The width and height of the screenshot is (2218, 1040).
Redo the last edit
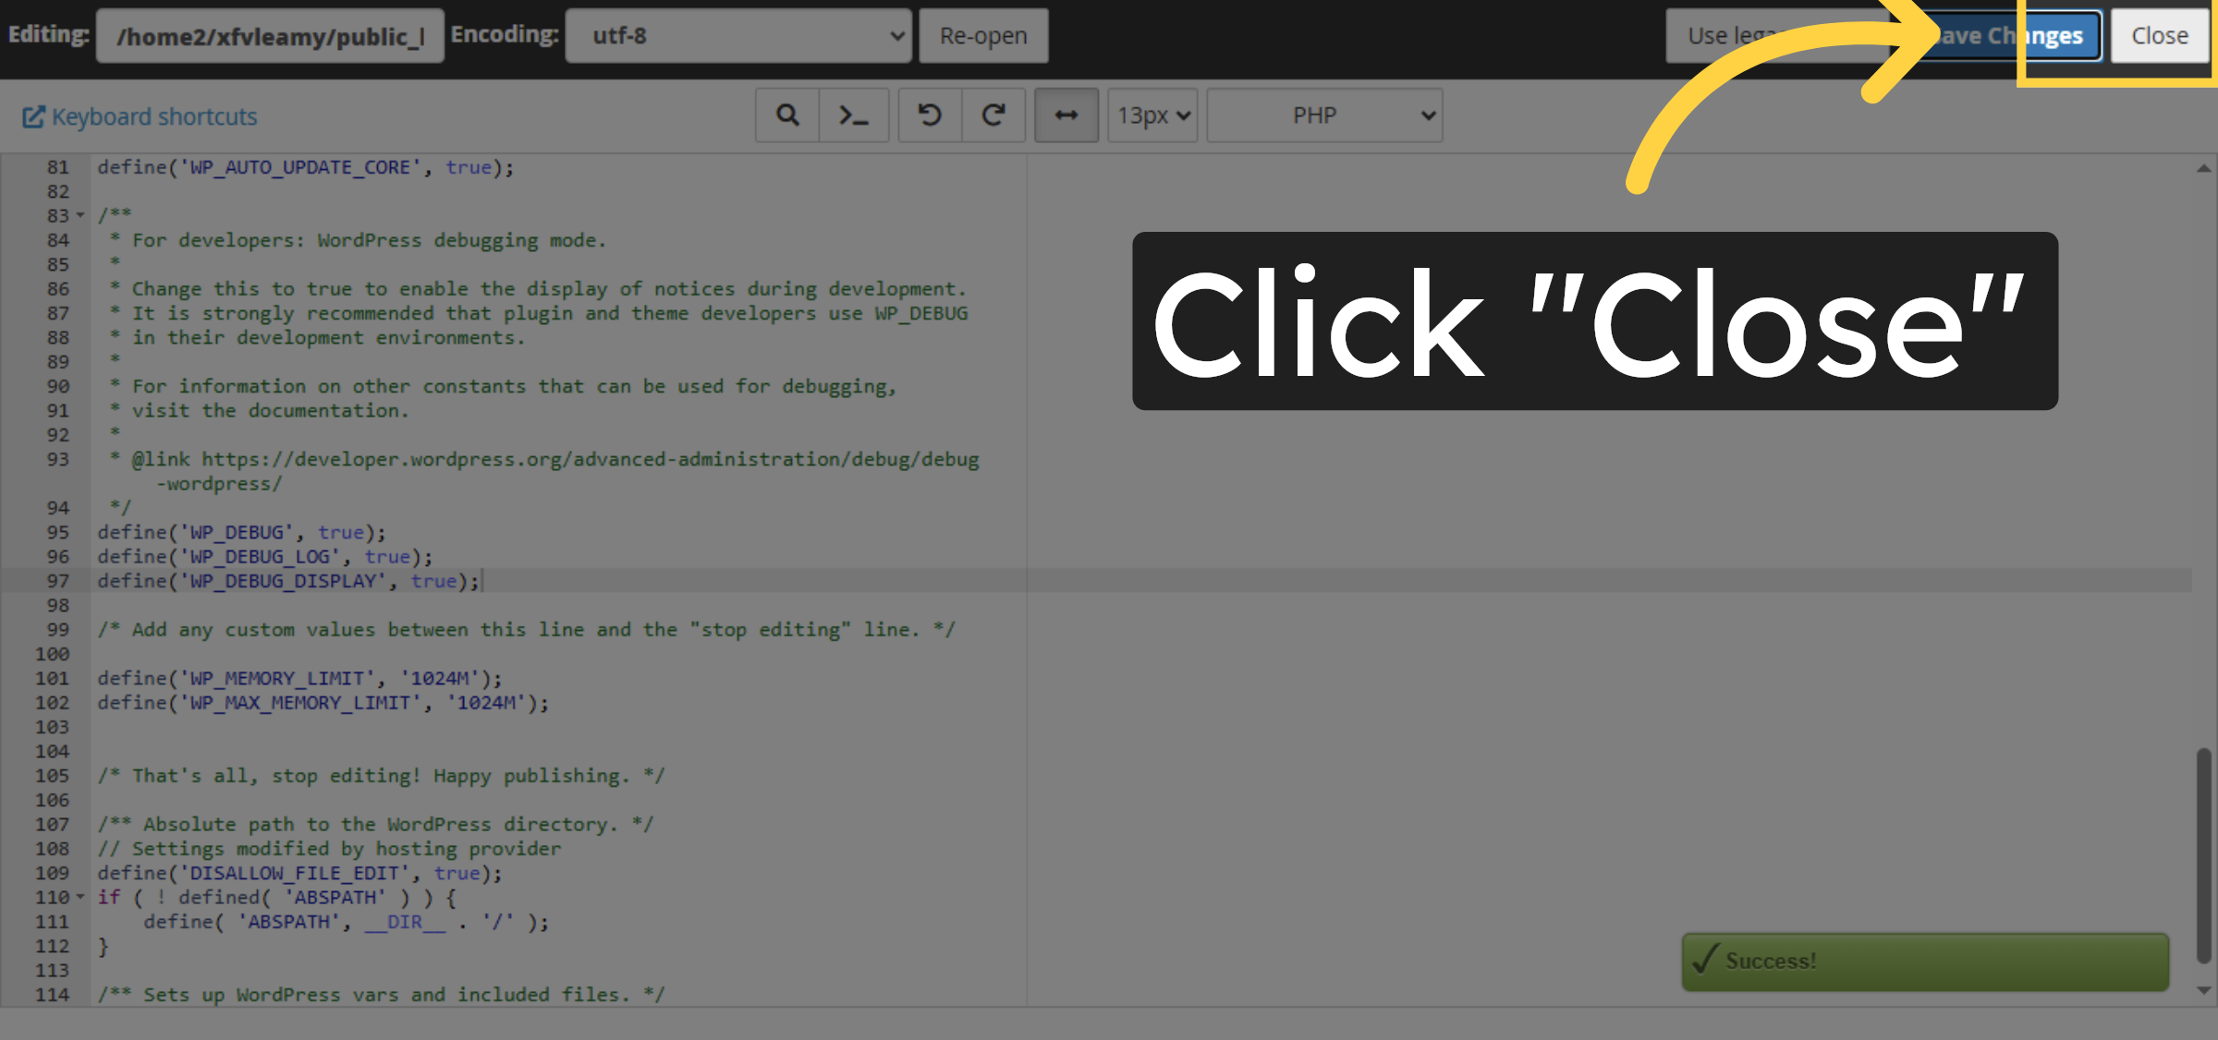tap(993, 115)
